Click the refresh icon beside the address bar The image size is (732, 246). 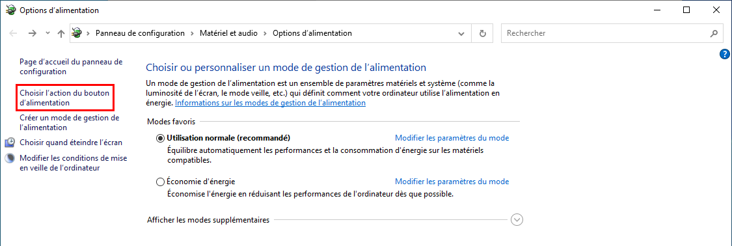coord(483,34)
